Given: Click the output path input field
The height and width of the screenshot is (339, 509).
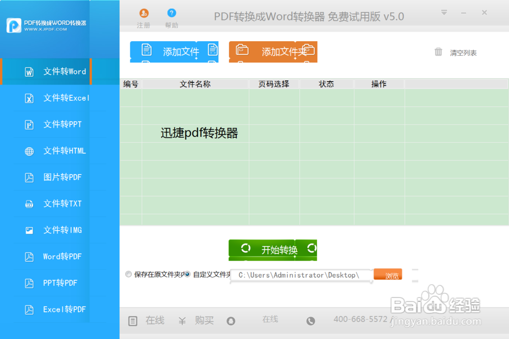Looking at the screenshot, I should point(300,275).
